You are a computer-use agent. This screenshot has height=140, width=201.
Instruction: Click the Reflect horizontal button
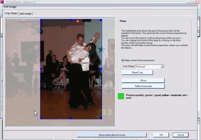(x=143, y=86)
